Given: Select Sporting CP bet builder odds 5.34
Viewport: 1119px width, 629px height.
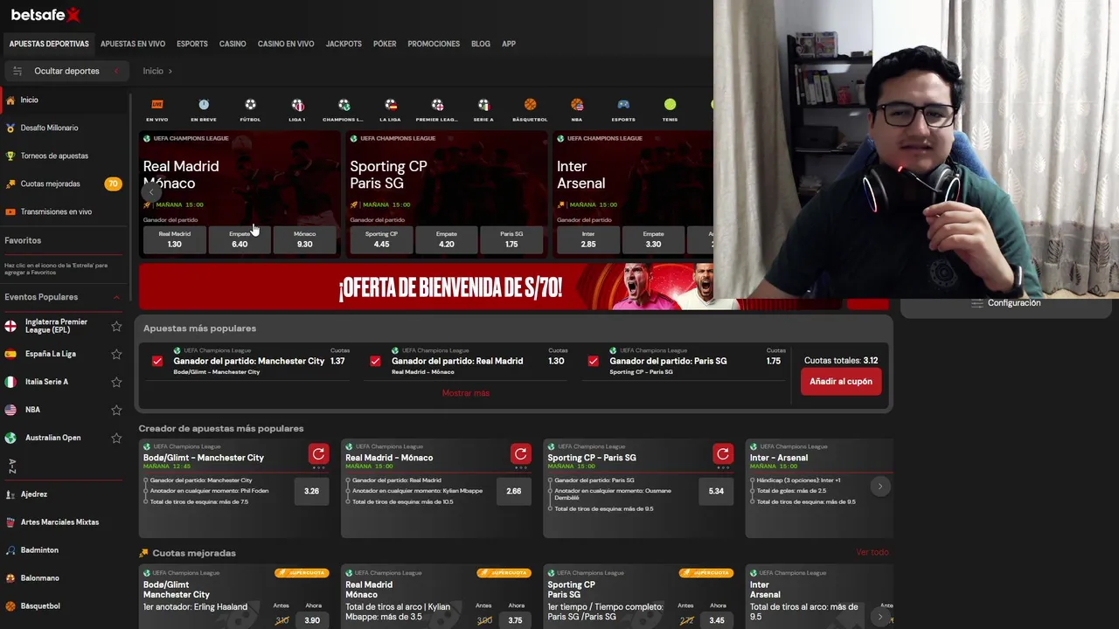Looking at the screenshot, I should [716, 491].
